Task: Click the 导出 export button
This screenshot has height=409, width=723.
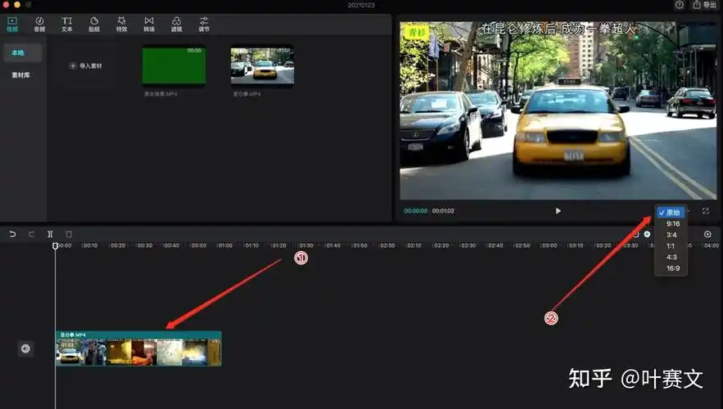Action: [x=704, y=5]
